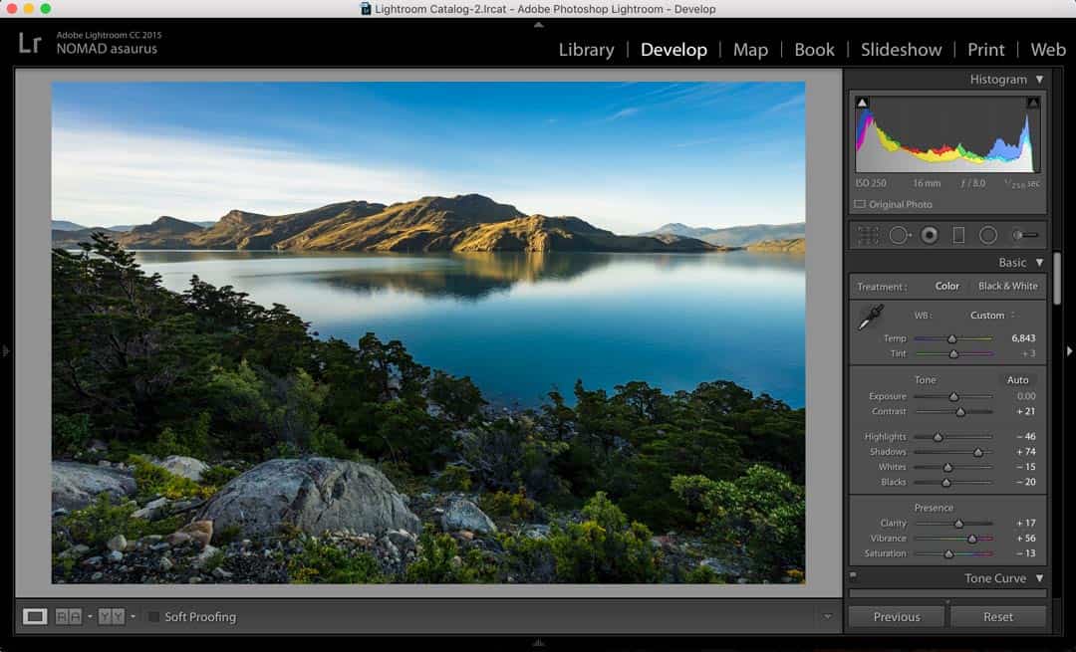
Task: Select the Spot Removal tool
Action: (899, 236)
